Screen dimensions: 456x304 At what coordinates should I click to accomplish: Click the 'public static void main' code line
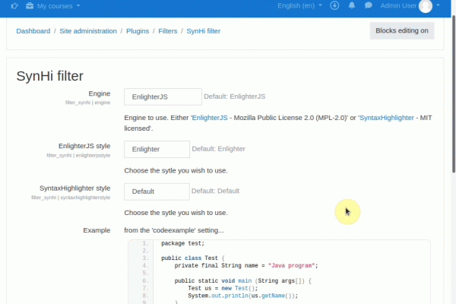(x=243, y=281)
